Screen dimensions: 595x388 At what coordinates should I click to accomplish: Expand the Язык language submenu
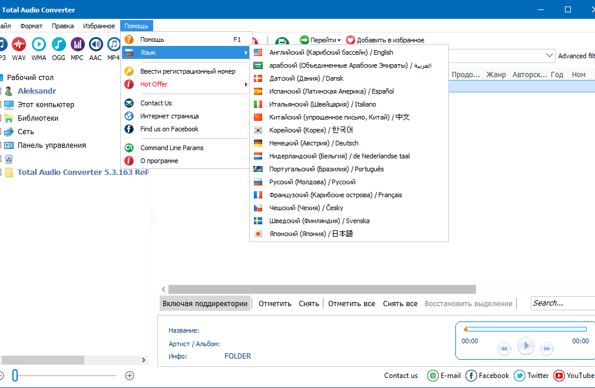185,52
